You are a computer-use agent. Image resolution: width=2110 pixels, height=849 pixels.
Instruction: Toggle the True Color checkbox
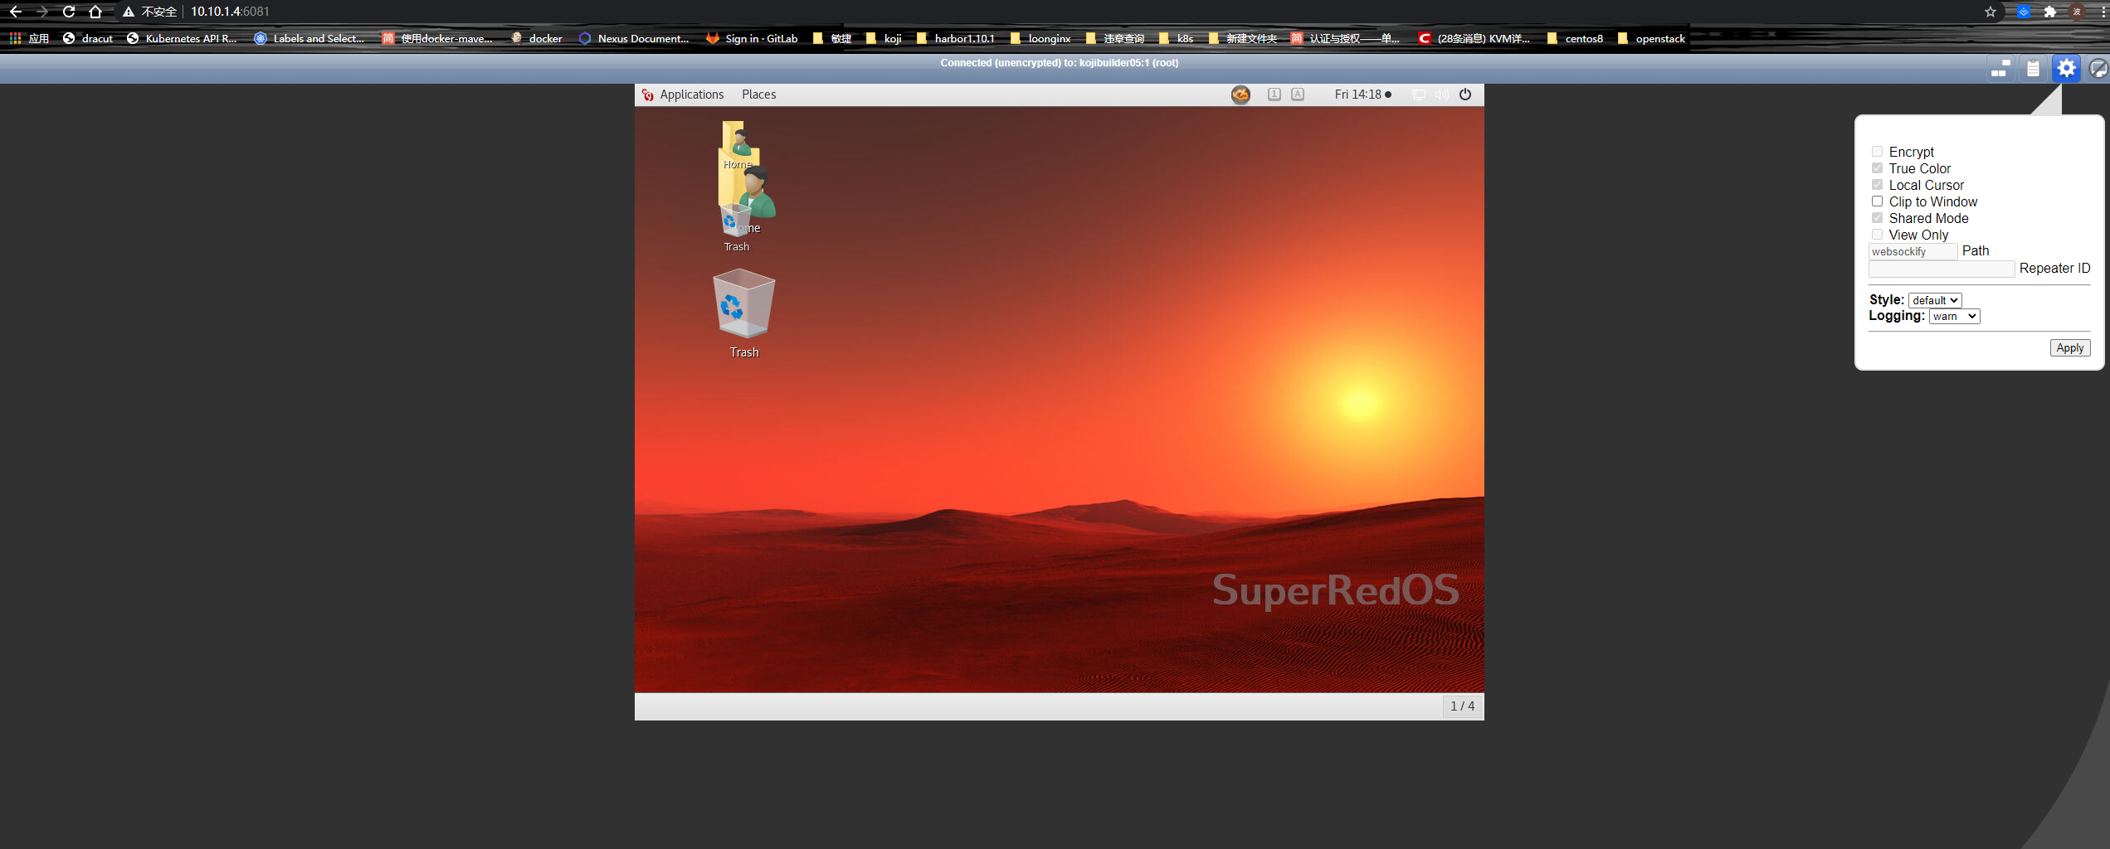(1877, 168)
